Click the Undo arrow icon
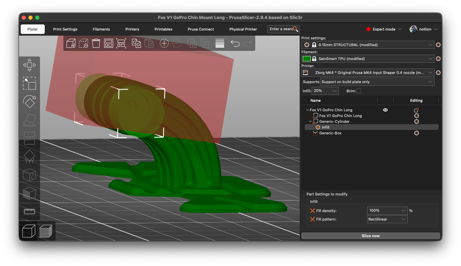Image resolution: width=461 pixels, height=266 pixels. pos(235,43)
